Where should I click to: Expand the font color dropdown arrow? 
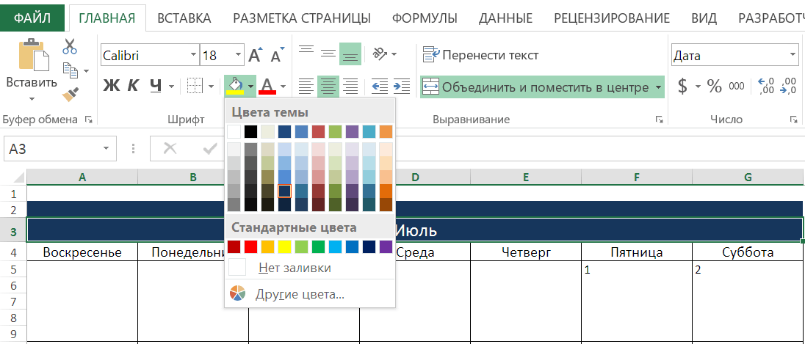(283, 86)
